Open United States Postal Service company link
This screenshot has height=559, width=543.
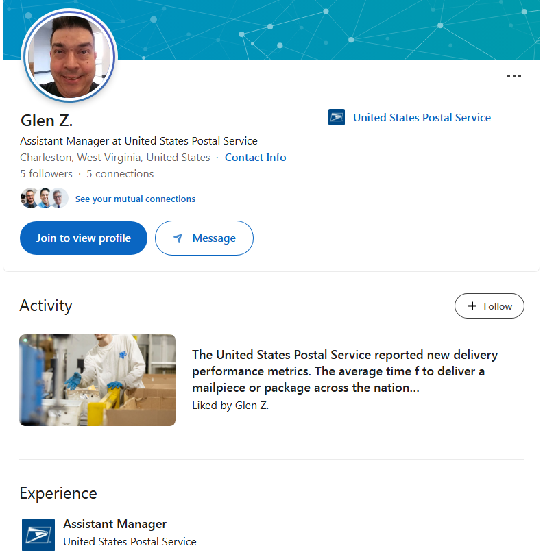[x=422, y=118]
